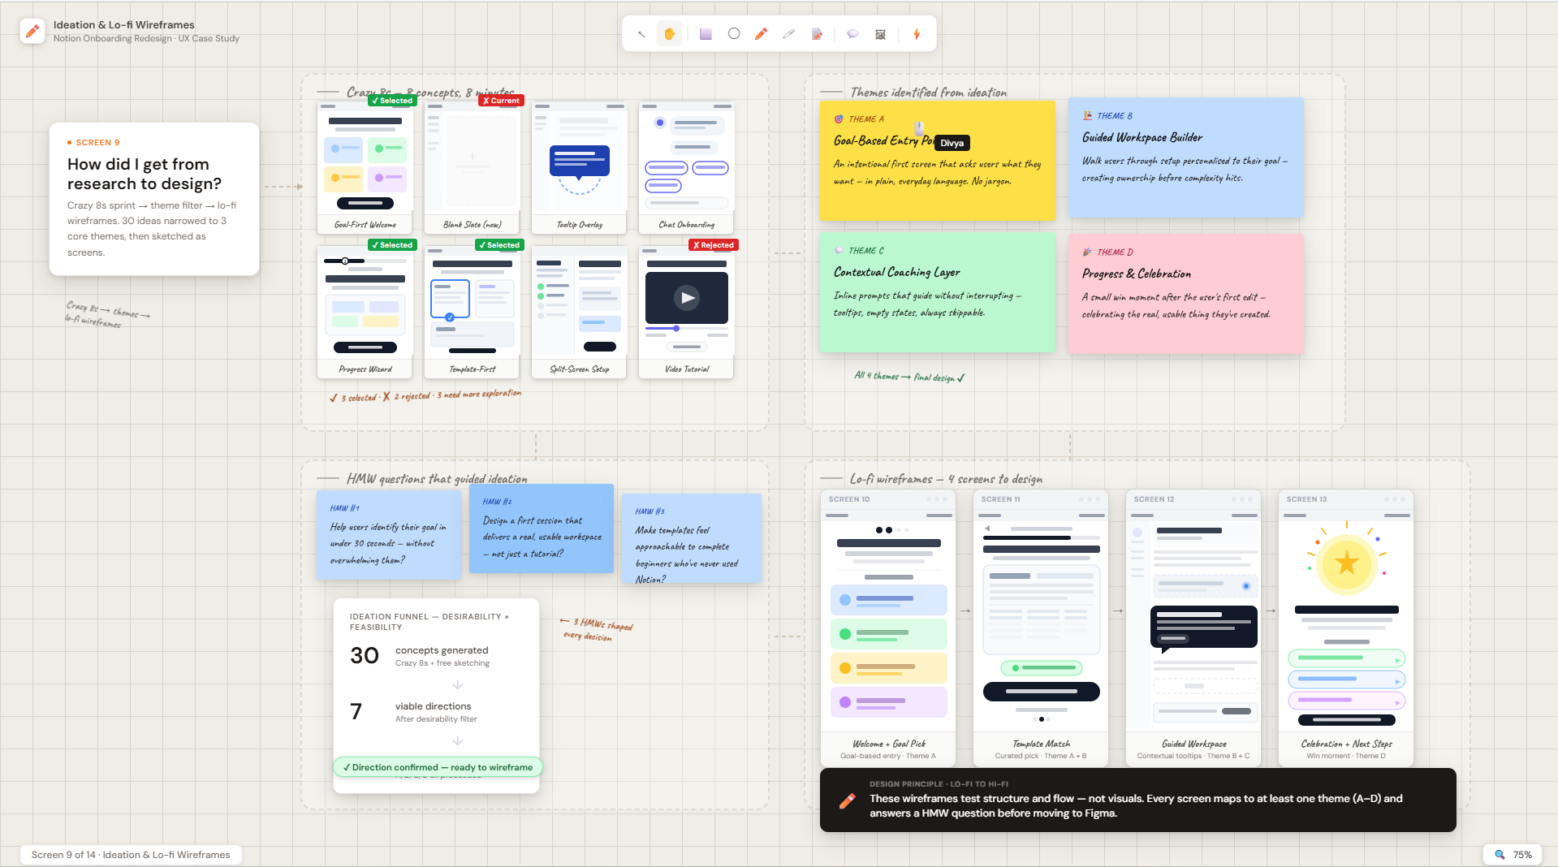Choose the circle shape tool
Screen dimensions: 1558x867
pos(734,34)
